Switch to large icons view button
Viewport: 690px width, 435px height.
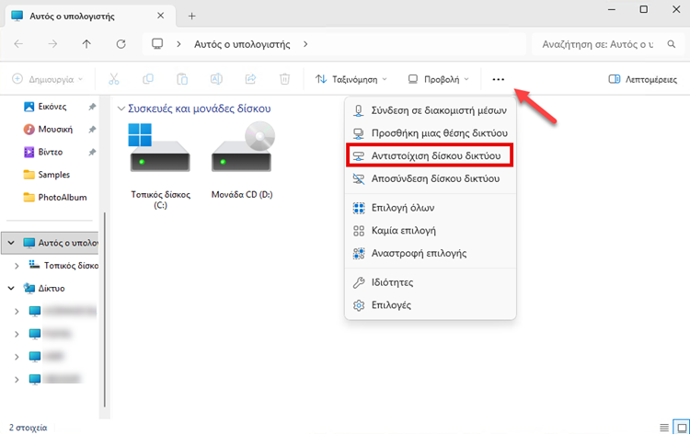point(682,428)
